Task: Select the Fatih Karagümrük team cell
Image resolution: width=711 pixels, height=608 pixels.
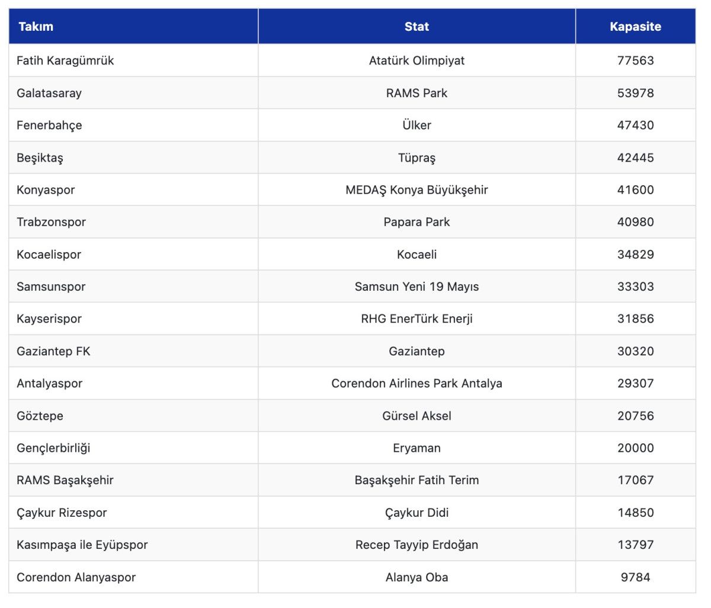Action: 65,60
